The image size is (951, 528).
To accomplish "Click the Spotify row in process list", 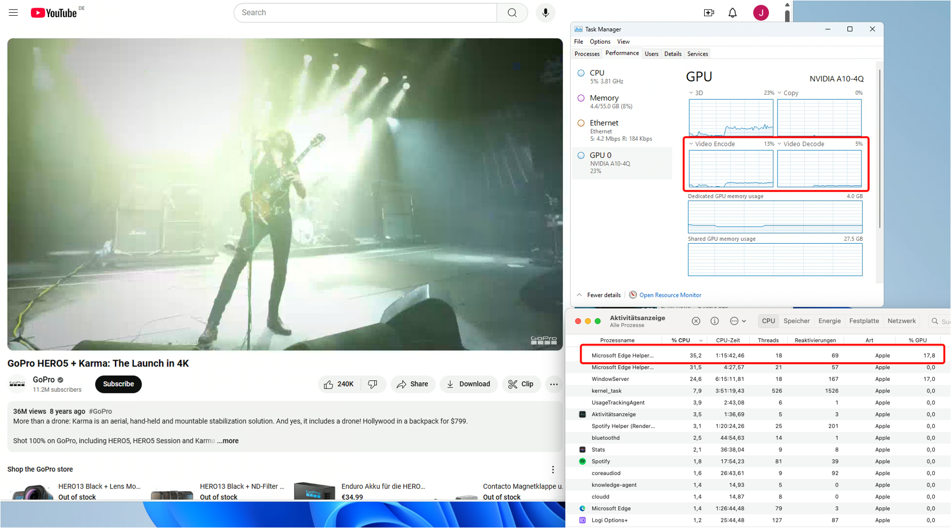I will [758, 461].
